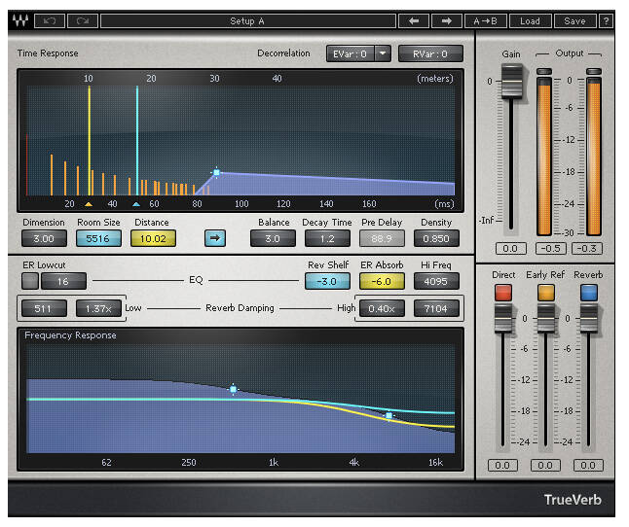Reset right output clip indicator
The height and width of the screenshot is (527, 629).
coord(594,71)
